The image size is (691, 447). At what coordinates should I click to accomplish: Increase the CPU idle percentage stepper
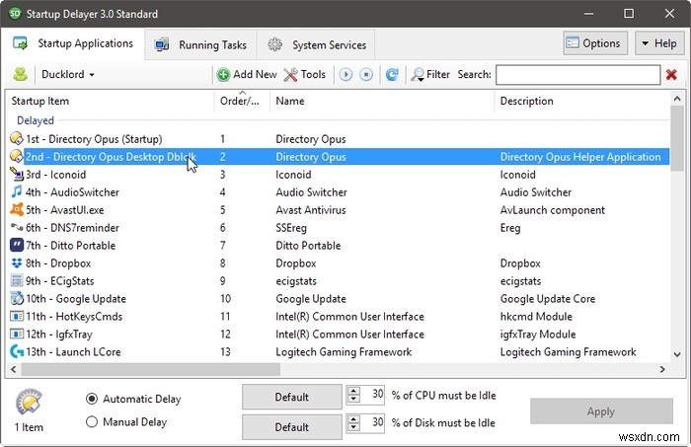click(x=353, y=390)
